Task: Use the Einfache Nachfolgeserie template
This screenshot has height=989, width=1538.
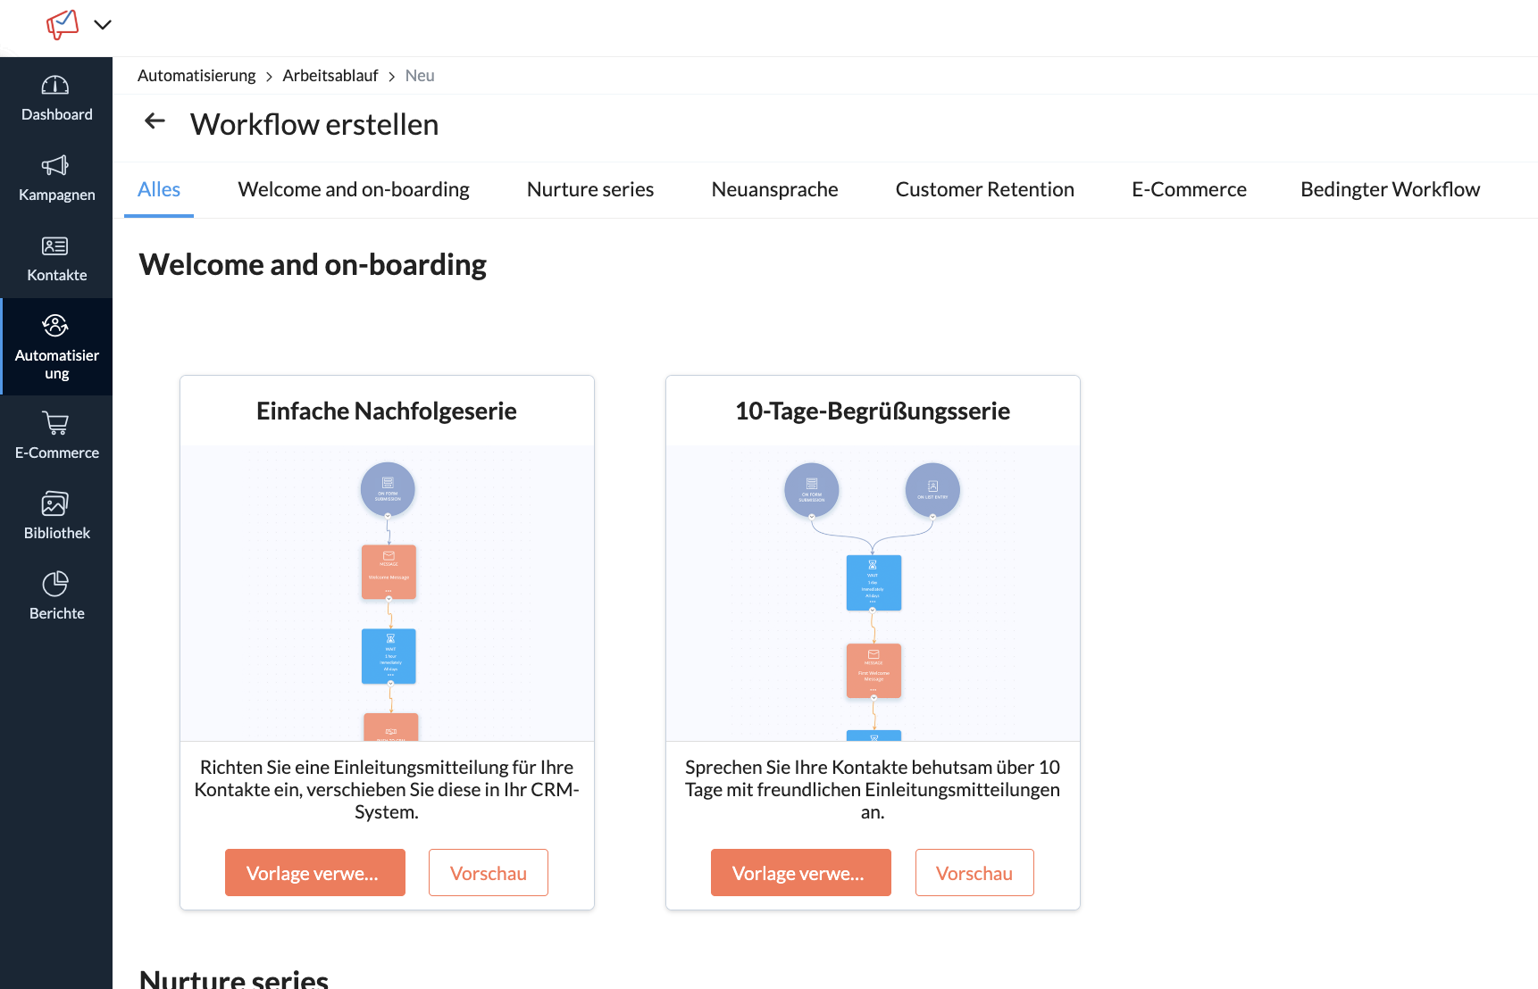Action: [x=314, y=873]
